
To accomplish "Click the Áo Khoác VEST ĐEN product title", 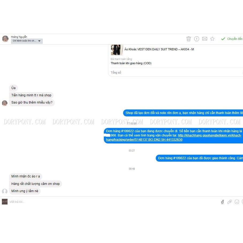I will click(159, 49).
